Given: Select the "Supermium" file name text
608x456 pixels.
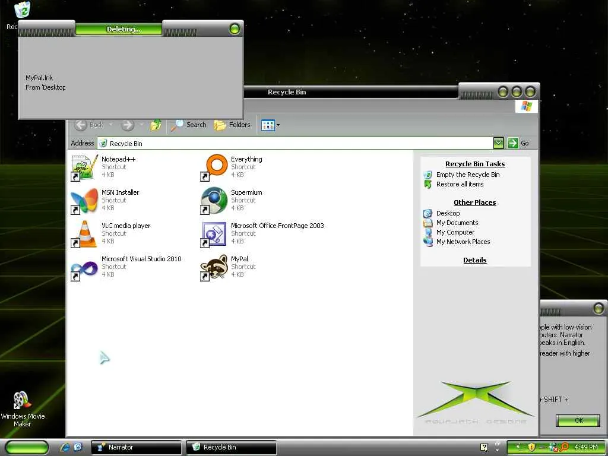Looking at the screenshot, I should (x=246, y=192).
